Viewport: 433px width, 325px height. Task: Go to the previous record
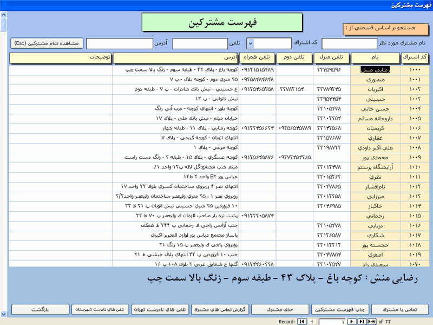(312, 321)
